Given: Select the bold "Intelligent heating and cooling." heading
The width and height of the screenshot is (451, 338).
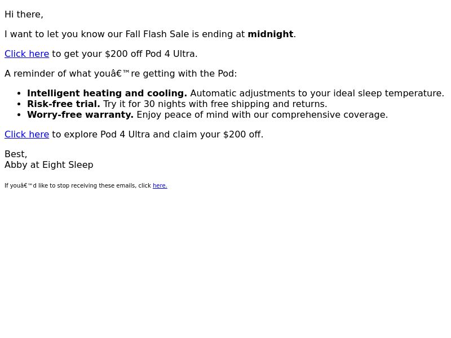Looking at the screenshot, I should click(x=107, y=93).
